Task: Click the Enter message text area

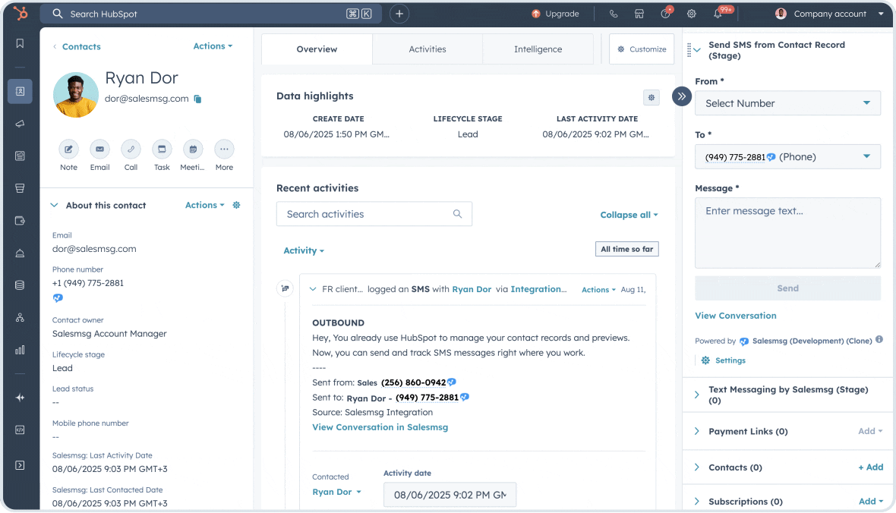Action: tap(787, 233)
